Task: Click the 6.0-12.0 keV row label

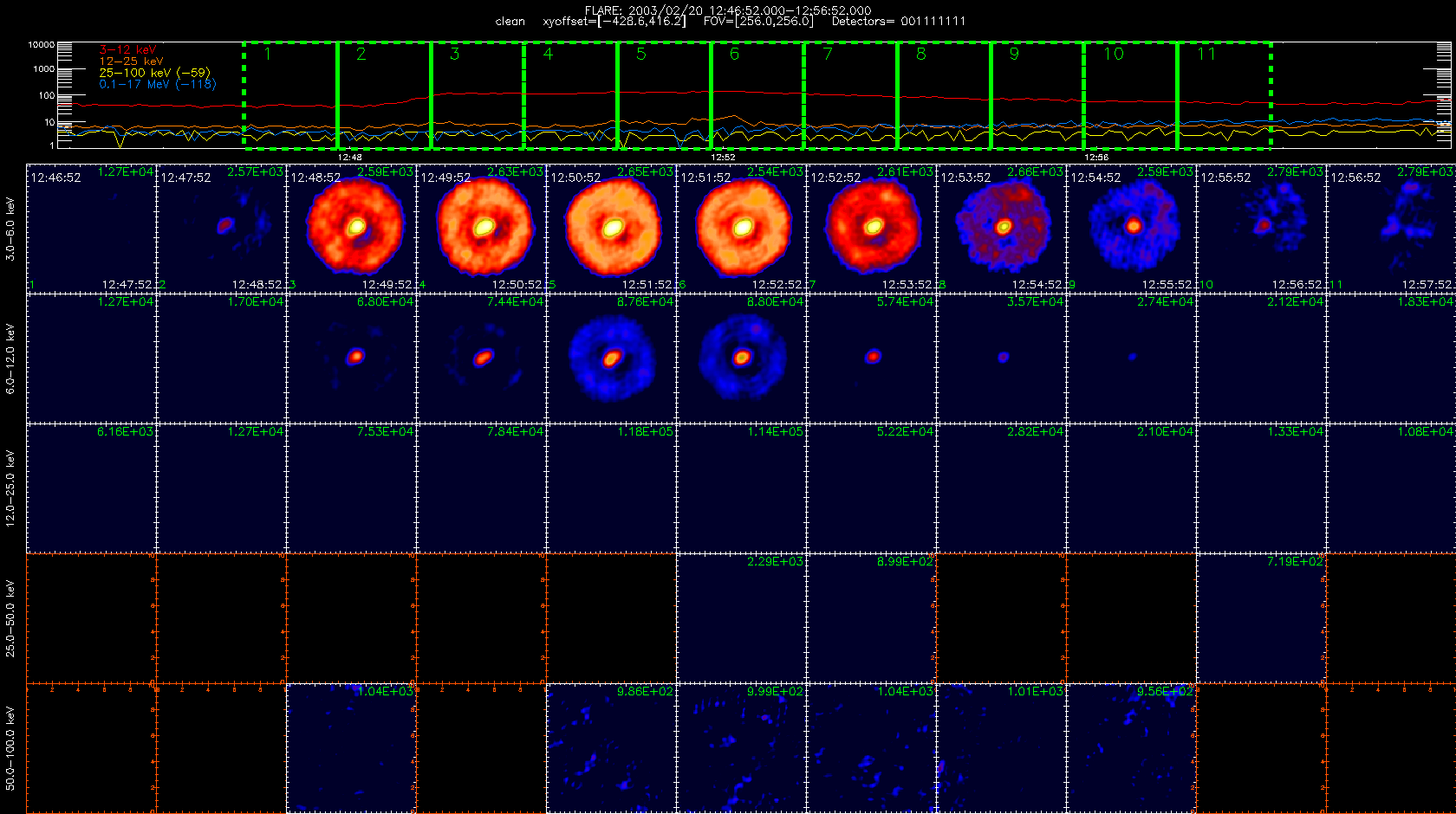Action: coord(10,359)
